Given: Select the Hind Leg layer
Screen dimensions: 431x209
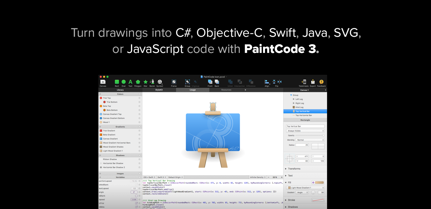Looking at the screenshot, I should pyautogui.click(x=305, y=107).
